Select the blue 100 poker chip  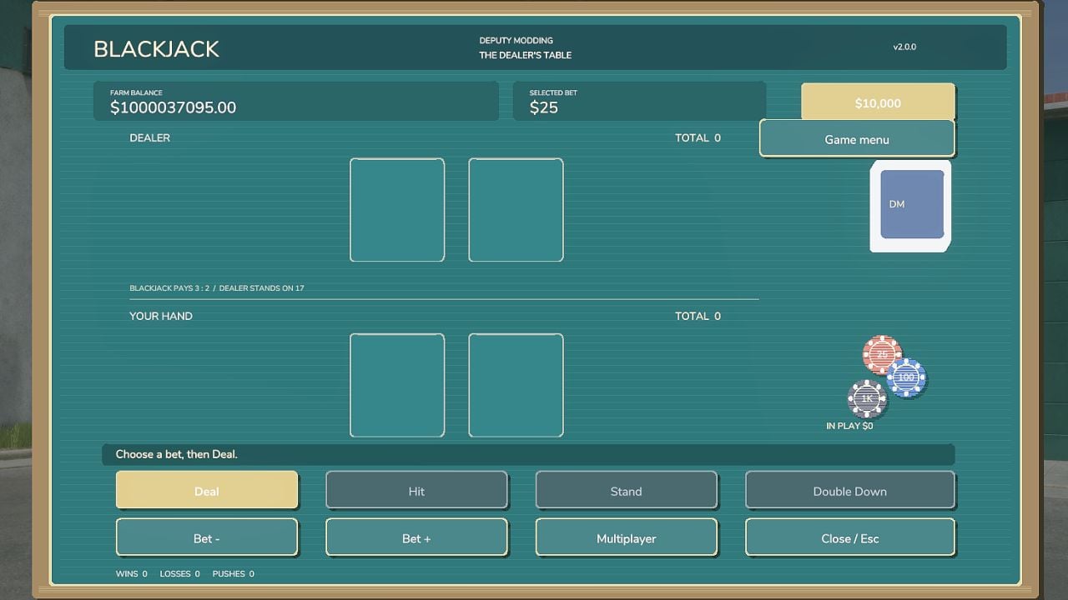coord(906,377)
